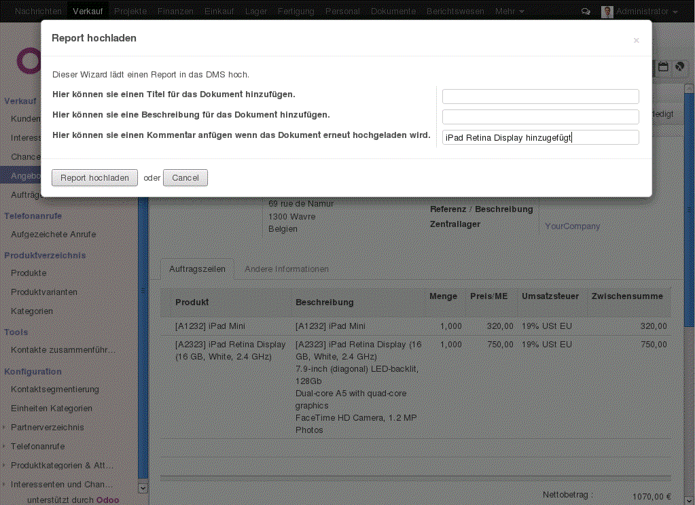Open the chat conversations icon in top bar
The height and width of the screenshot is (505, 695).
(x=586, y=12)
